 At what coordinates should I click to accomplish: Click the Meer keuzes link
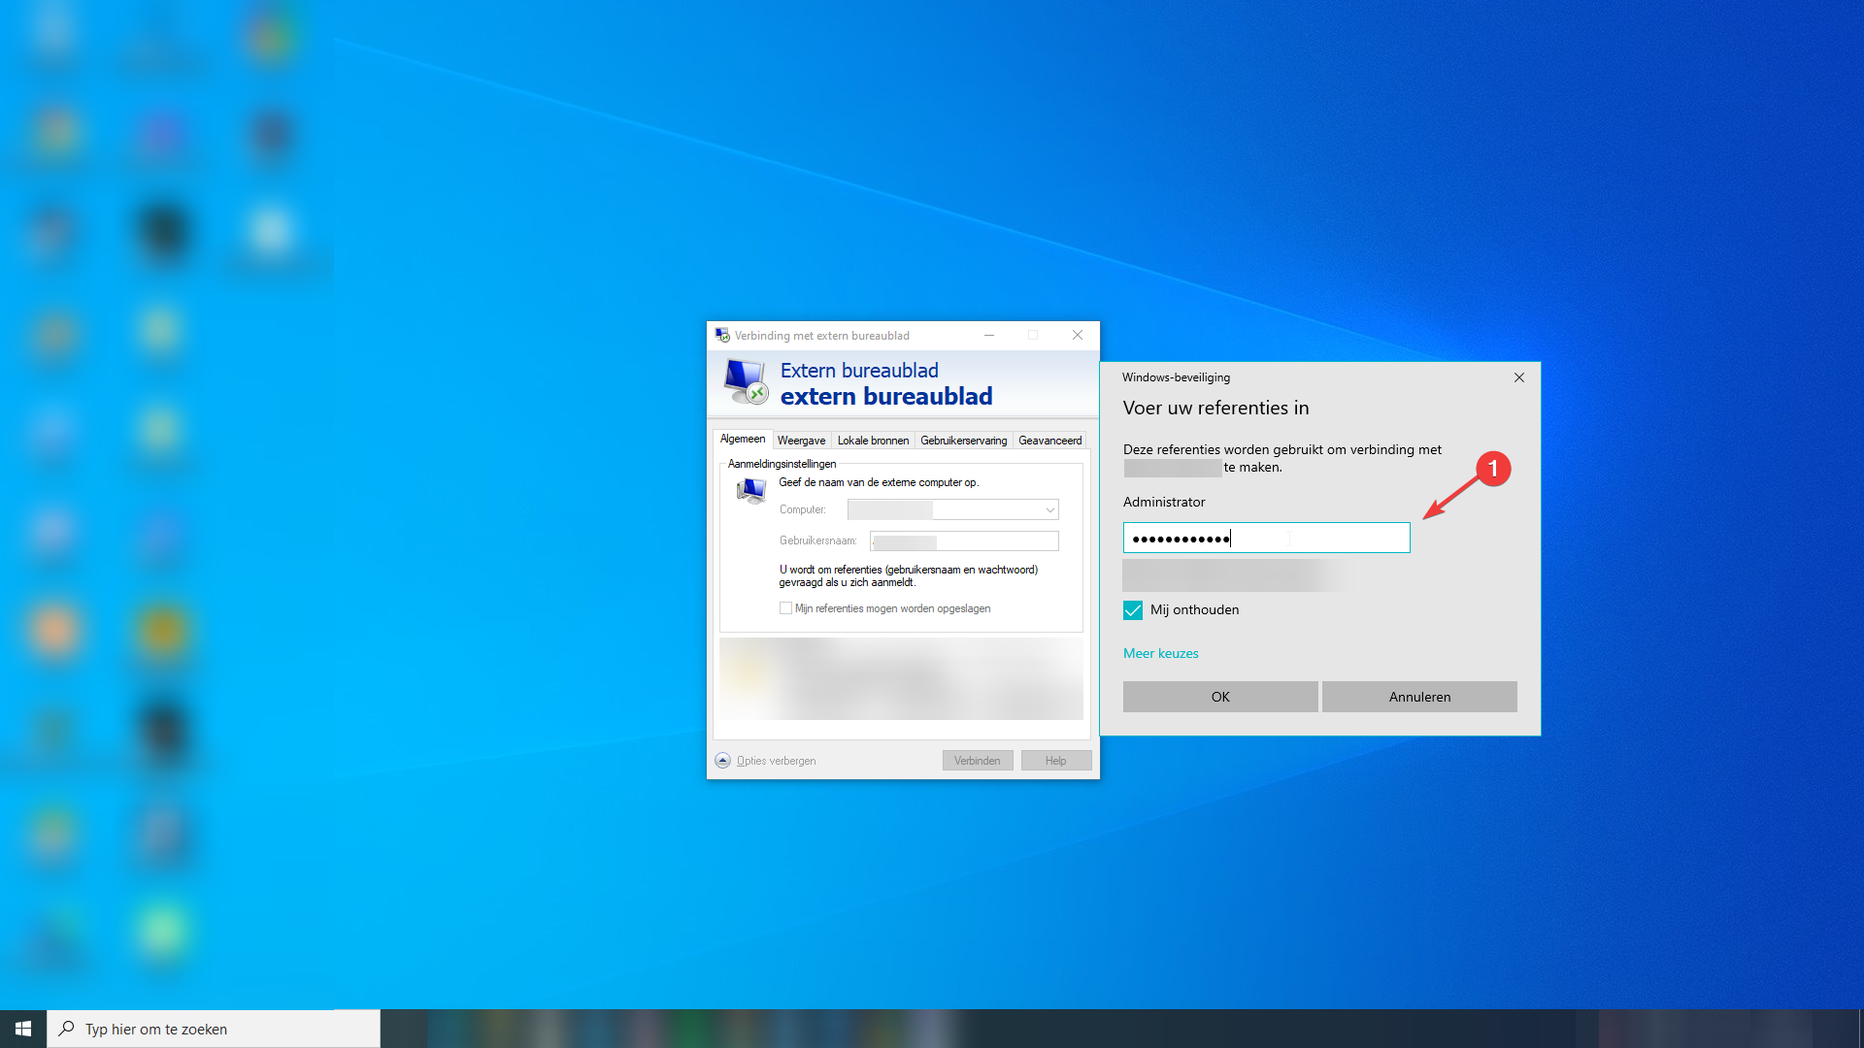(1161, 654)
